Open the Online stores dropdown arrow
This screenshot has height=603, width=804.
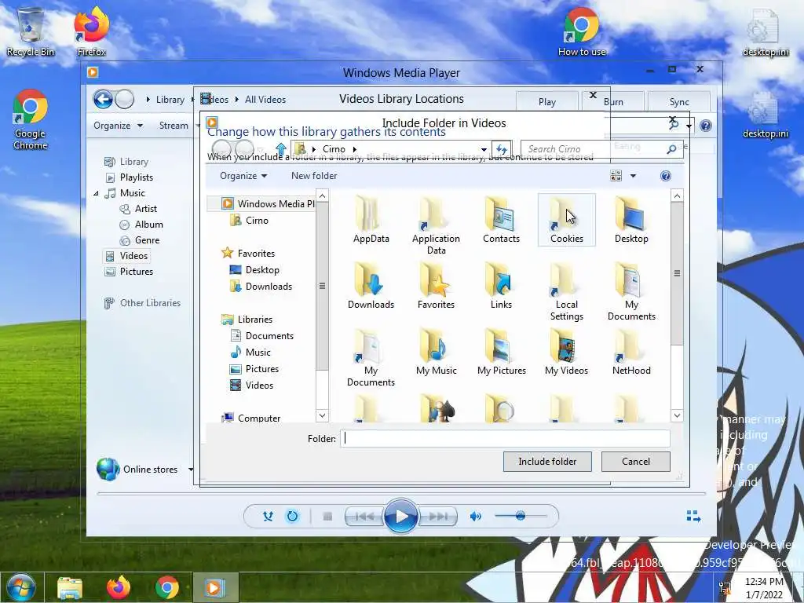[x=191, y=470]
